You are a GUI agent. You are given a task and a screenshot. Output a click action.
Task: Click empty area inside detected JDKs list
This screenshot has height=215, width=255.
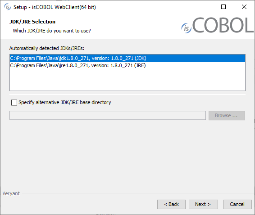click(x=127, y=80)
